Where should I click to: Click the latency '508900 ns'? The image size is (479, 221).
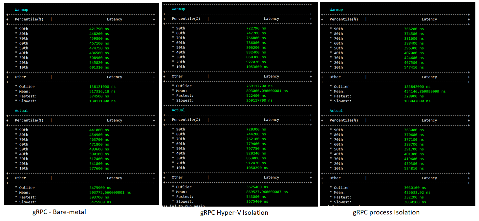99,58
